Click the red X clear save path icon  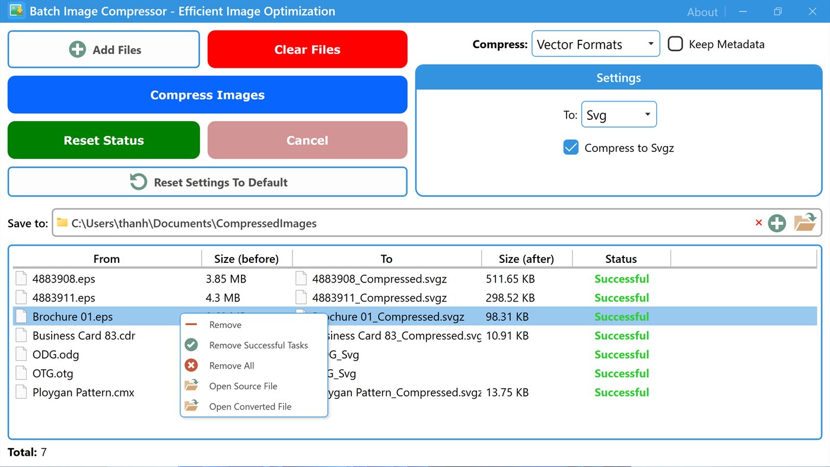[759, 223]
